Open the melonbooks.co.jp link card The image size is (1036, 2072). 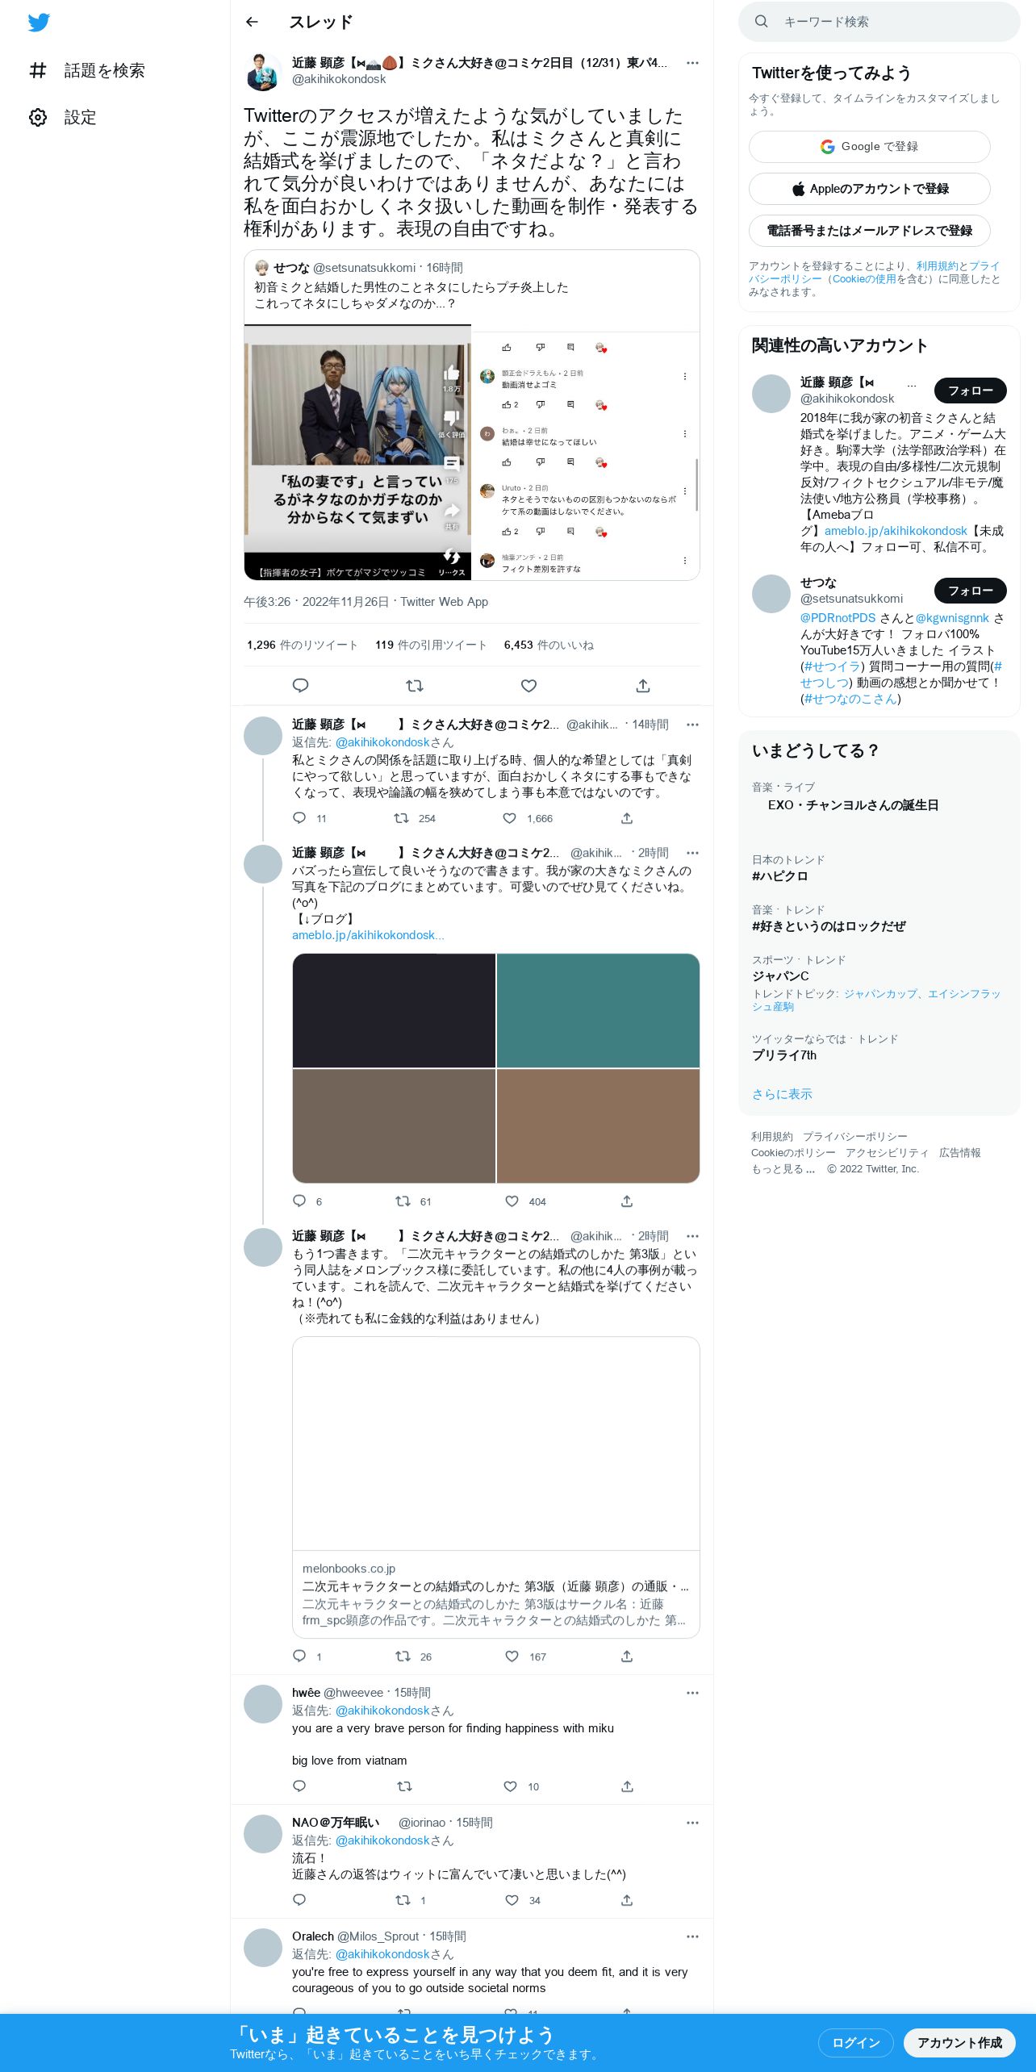point(496,1487)
